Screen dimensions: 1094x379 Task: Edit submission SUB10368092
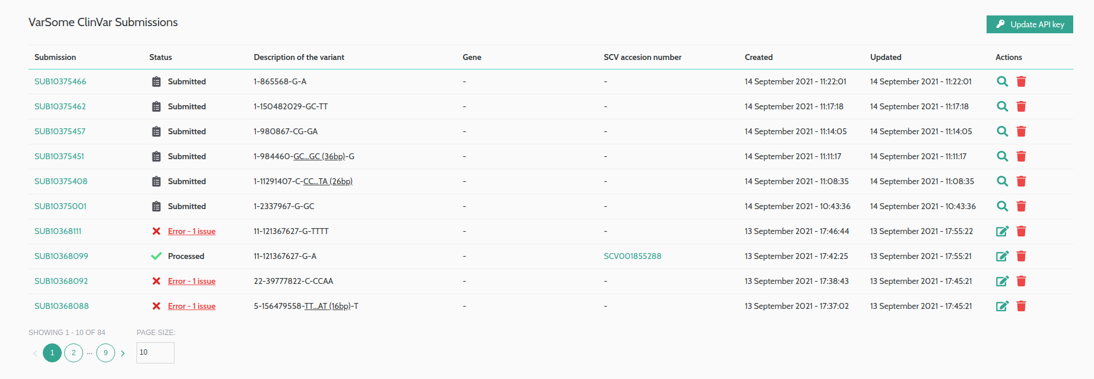(x=1002, y=281)
